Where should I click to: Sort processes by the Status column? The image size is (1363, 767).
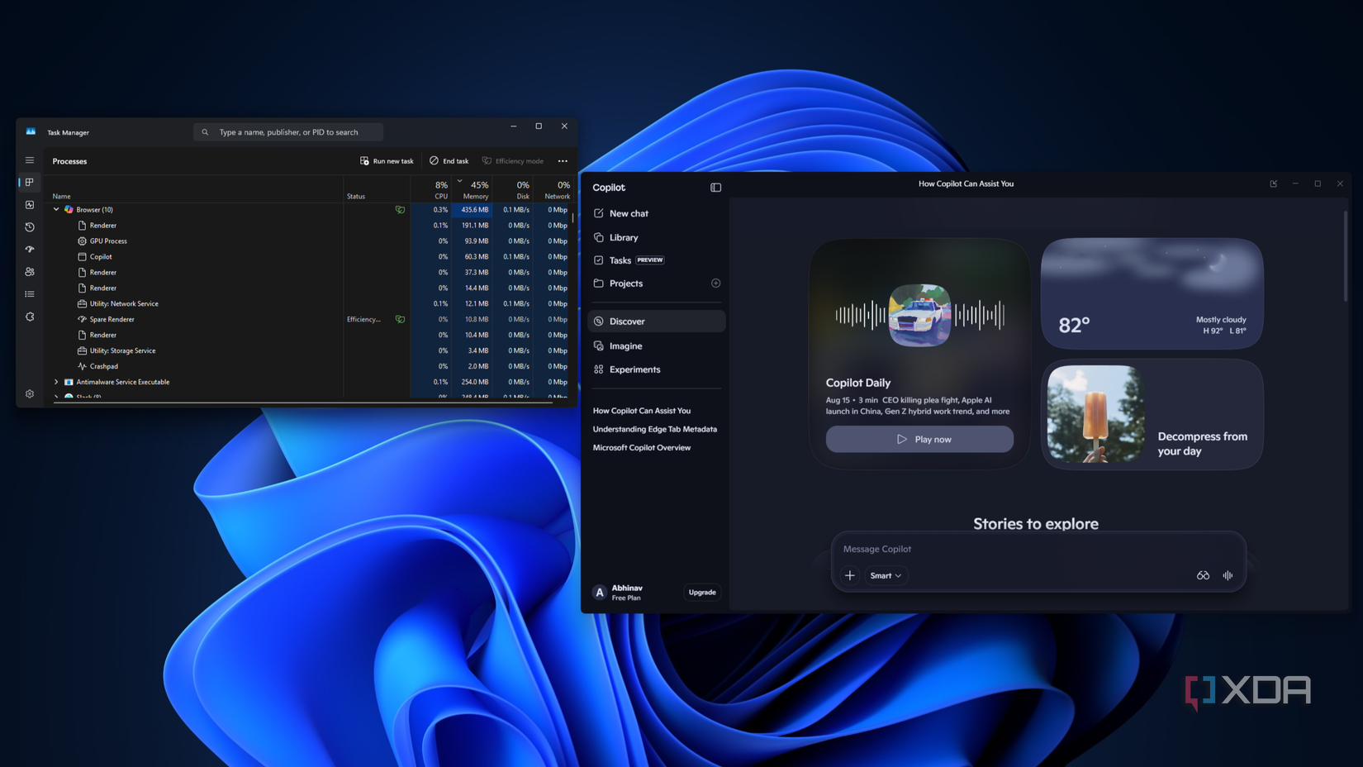[377, 189]
